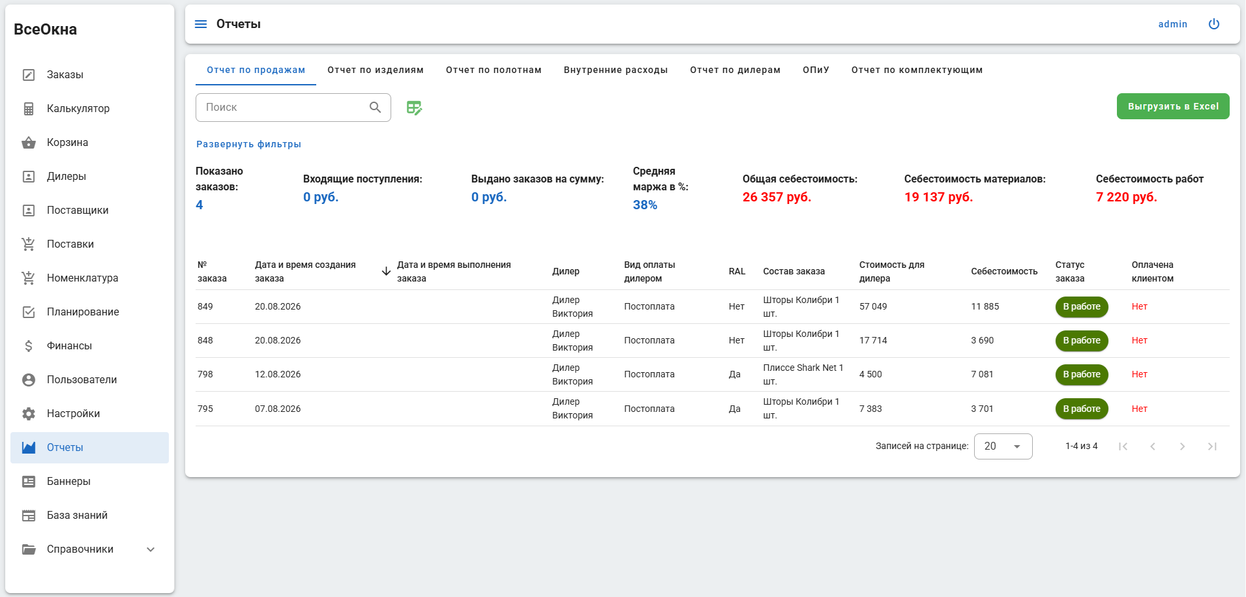Open the Заказы section icon
Image resolution: width=1246 pixels, height=597 pixels.
[x=29, y=75]
